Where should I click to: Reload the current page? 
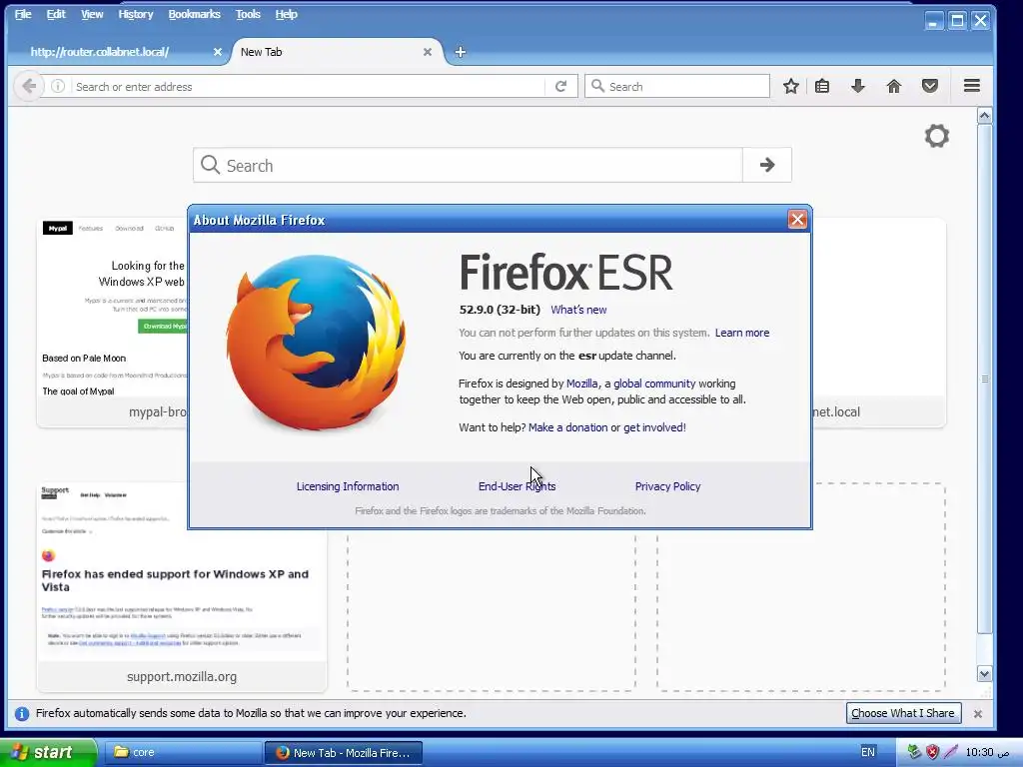point(561,86)
